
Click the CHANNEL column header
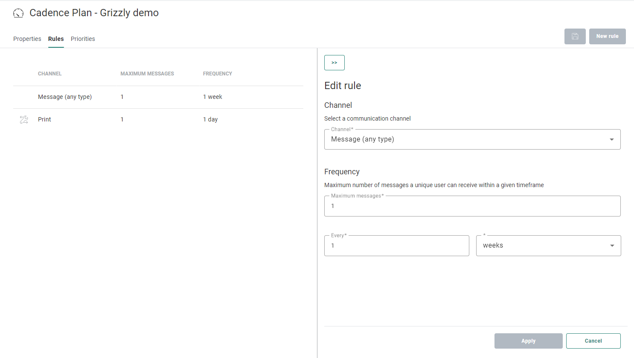[x=49, y=74]
